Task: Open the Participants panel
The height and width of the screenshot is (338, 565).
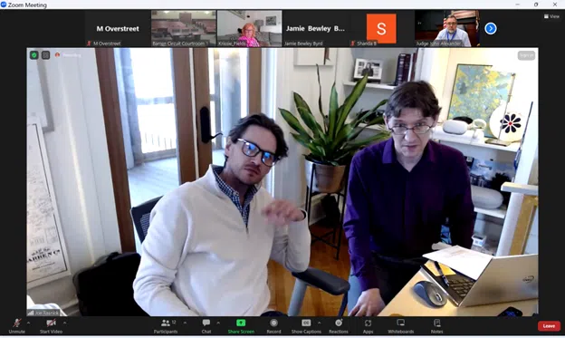Action: pyautogui.click(x=166, y=326)
